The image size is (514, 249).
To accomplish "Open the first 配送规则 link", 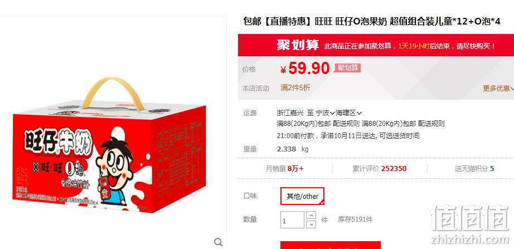I will pyautogui.click(x=346, y=124).
